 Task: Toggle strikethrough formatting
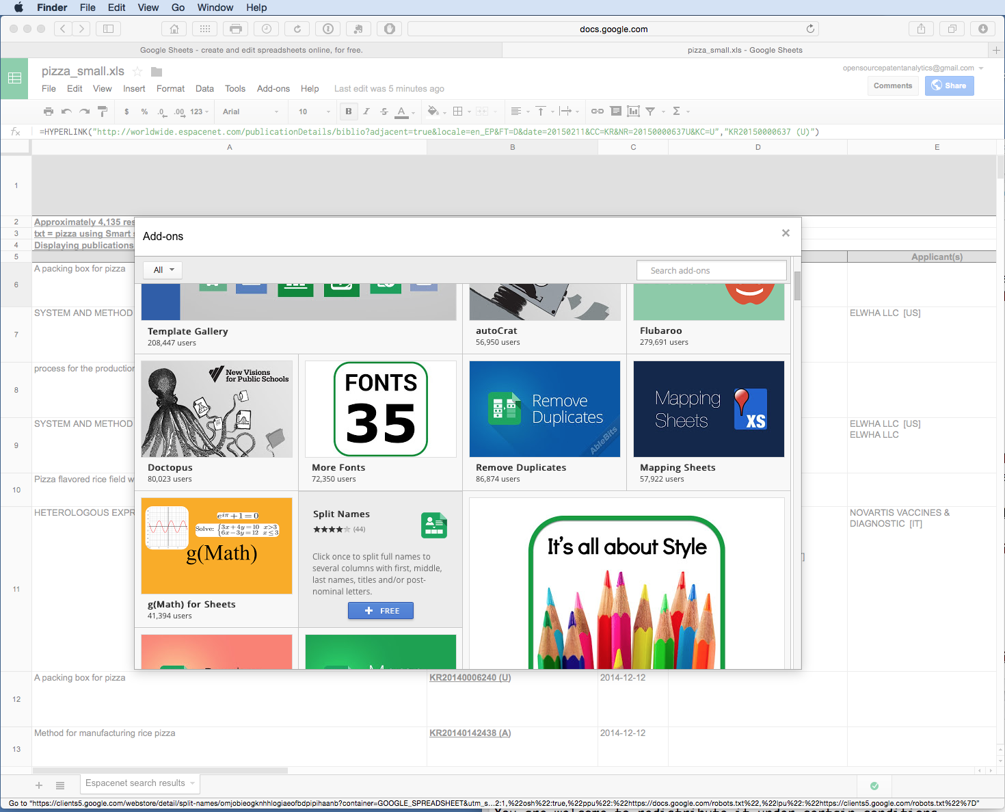(384, 112)
